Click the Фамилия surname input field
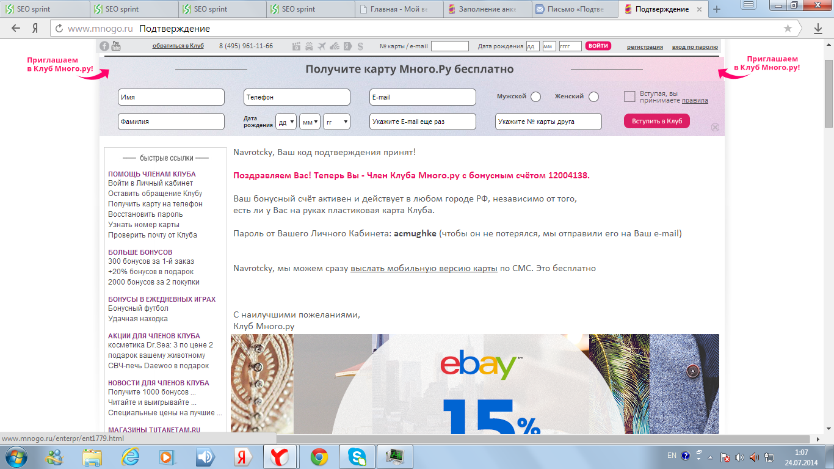 [171, 122]
